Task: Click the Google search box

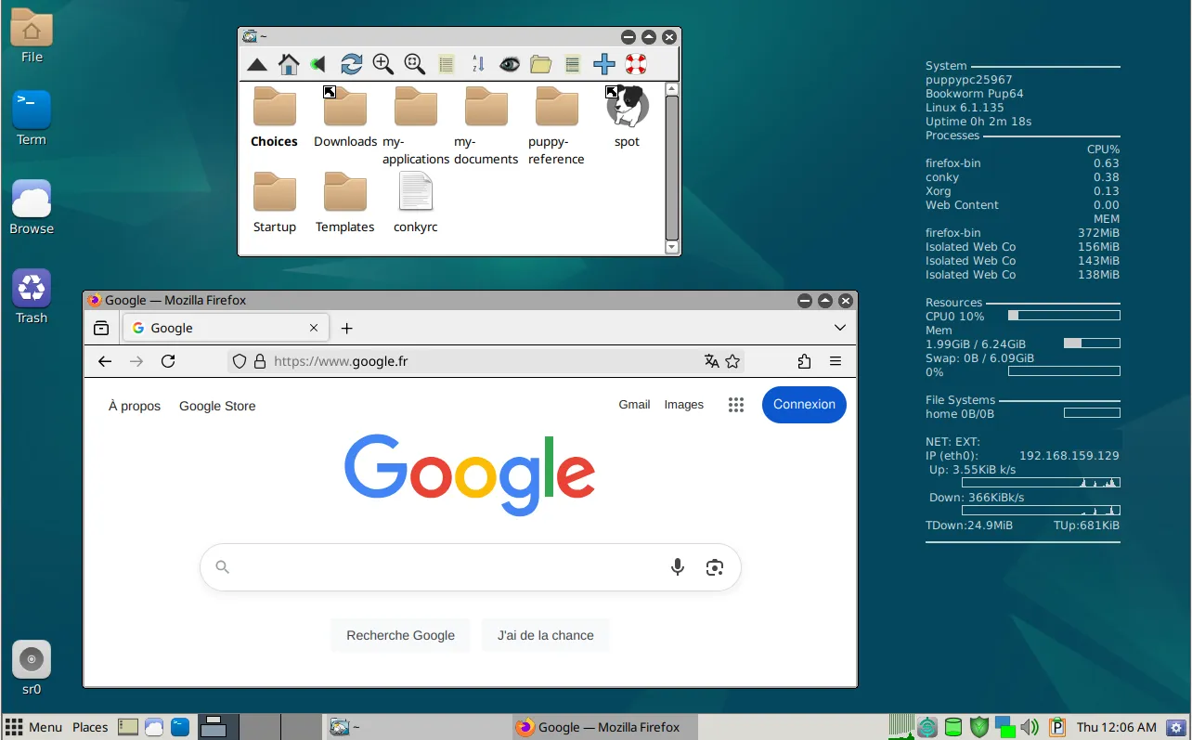Action: [x=471, y=567]
